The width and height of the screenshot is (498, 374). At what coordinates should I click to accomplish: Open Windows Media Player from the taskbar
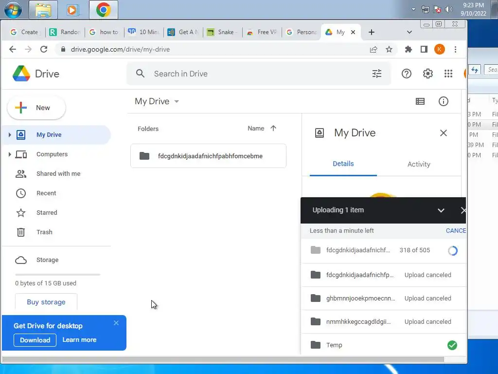(x=72, y=10)
